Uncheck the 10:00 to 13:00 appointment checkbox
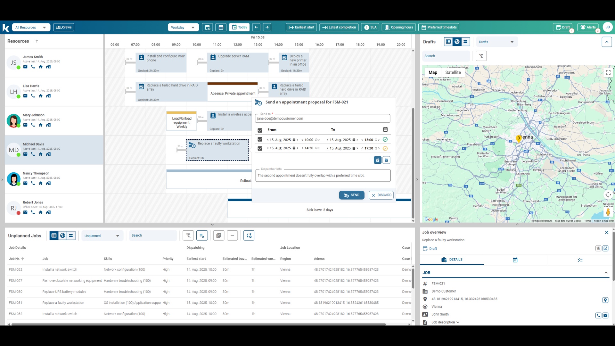Screen dimensions: 615x346 coord(260,140)
